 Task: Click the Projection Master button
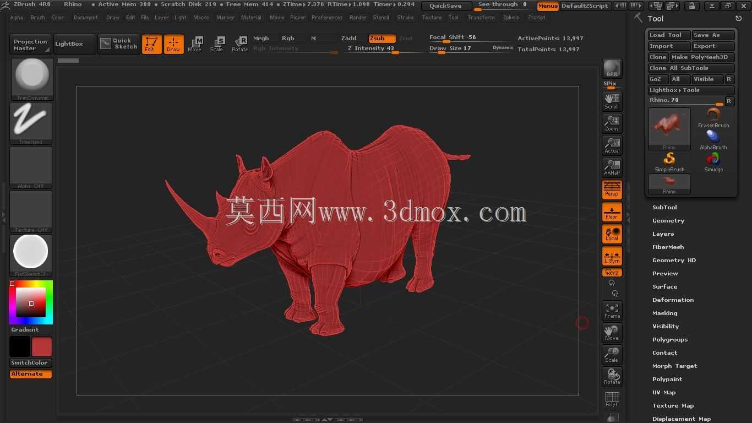click(x=30, y=45)
